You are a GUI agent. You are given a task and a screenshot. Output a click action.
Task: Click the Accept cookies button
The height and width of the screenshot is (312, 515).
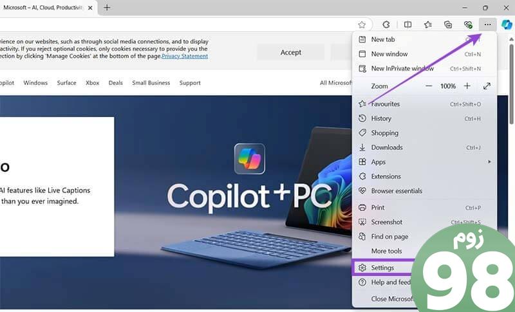[x=291, y=53]
